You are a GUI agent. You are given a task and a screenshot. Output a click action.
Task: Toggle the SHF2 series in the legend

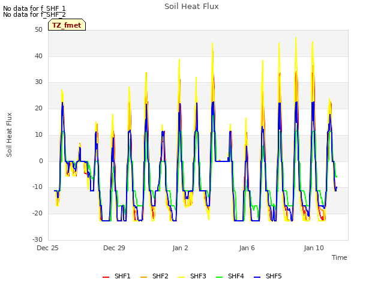tap(154, 276)
